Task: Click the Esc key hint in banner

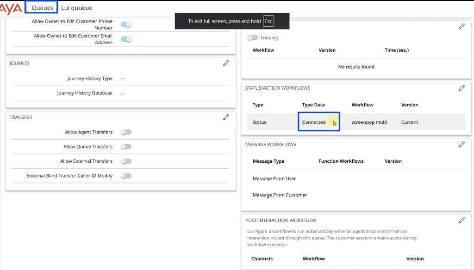Action: [x=268, y=21]
